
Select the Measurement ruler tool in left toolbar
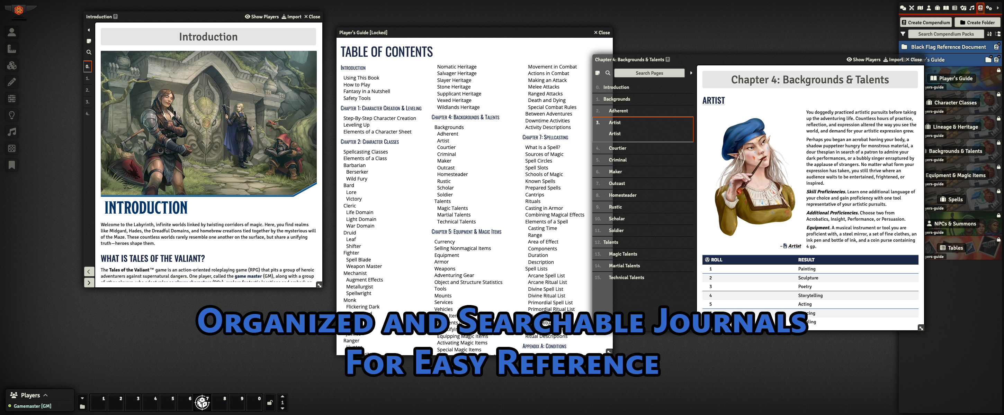[12, 49]
